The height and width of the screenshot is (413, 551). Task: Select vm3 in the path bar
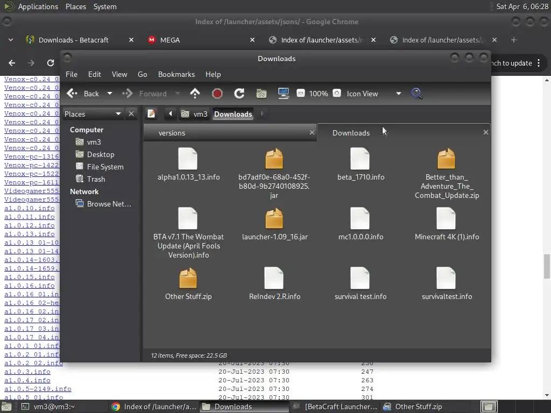(x=194, y=114)
